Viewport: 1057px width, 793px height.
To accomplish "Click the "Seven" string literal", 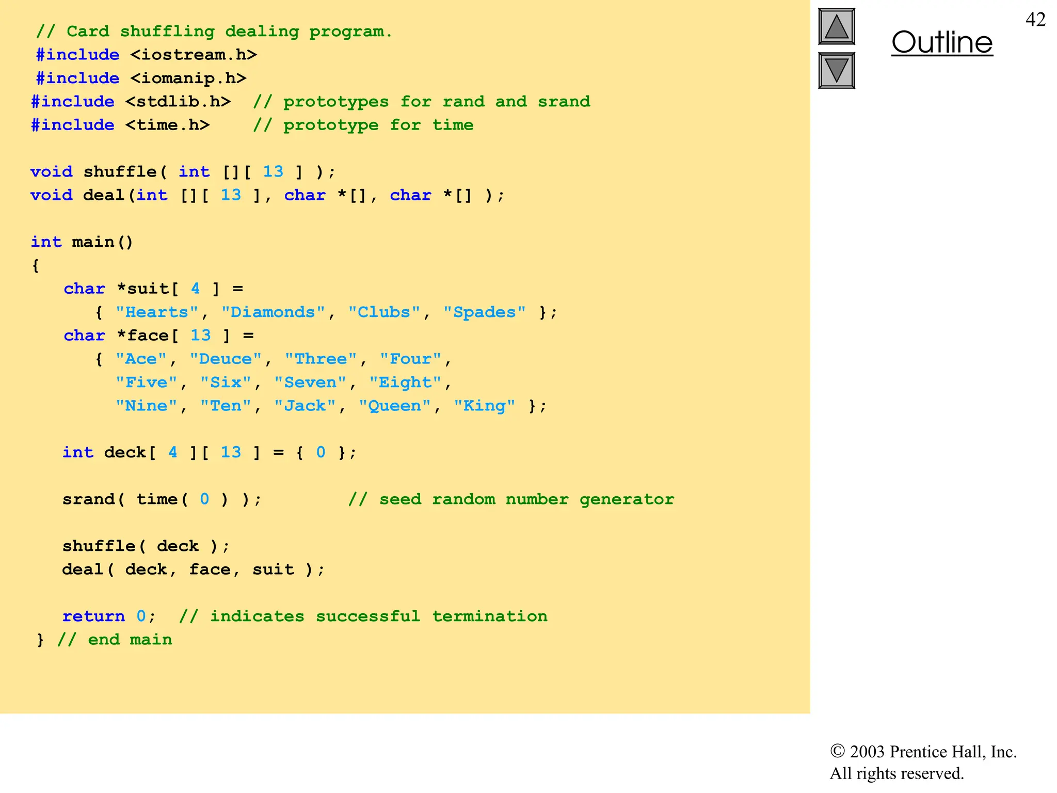I will click(x=310, y=383).
